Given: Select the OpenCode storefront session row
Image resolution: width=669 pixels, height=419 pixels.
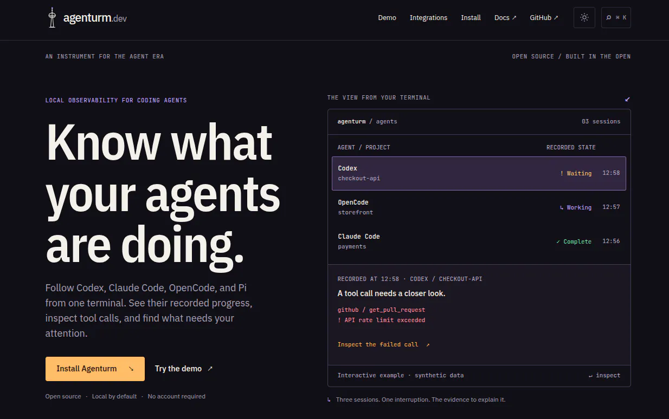Looking at the screenshot, I should [479, 207].
